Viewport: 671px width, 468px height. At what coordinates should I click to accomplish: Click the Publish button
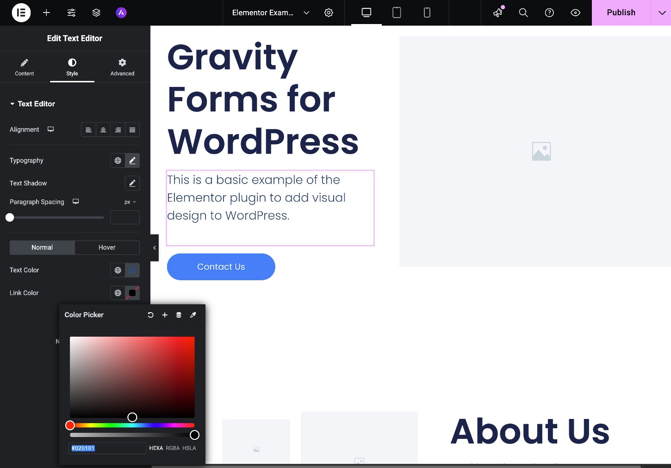tap(621, 12)
